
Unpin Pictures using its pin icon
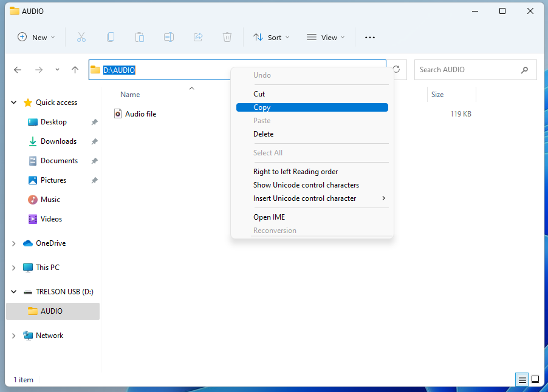pyautogui.click(x=94, y=180)
